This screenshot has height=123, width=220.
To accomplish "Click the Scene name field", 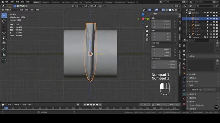I will (x=173, y=2).
